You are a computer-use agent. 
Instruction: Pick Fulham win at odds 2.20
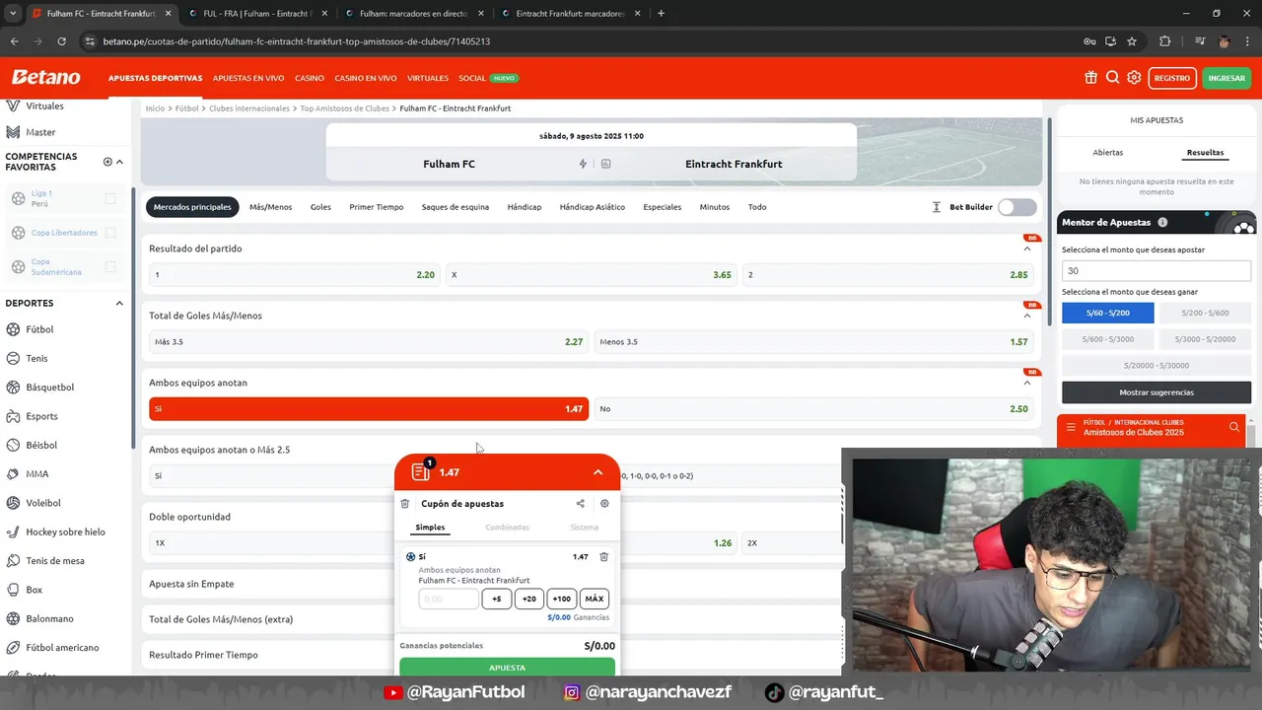[294, 275]
